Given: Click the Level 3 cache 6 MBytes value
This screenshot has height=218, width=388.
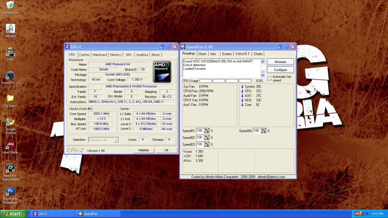Looking at the screenshot, I should (x=146, y=129).
